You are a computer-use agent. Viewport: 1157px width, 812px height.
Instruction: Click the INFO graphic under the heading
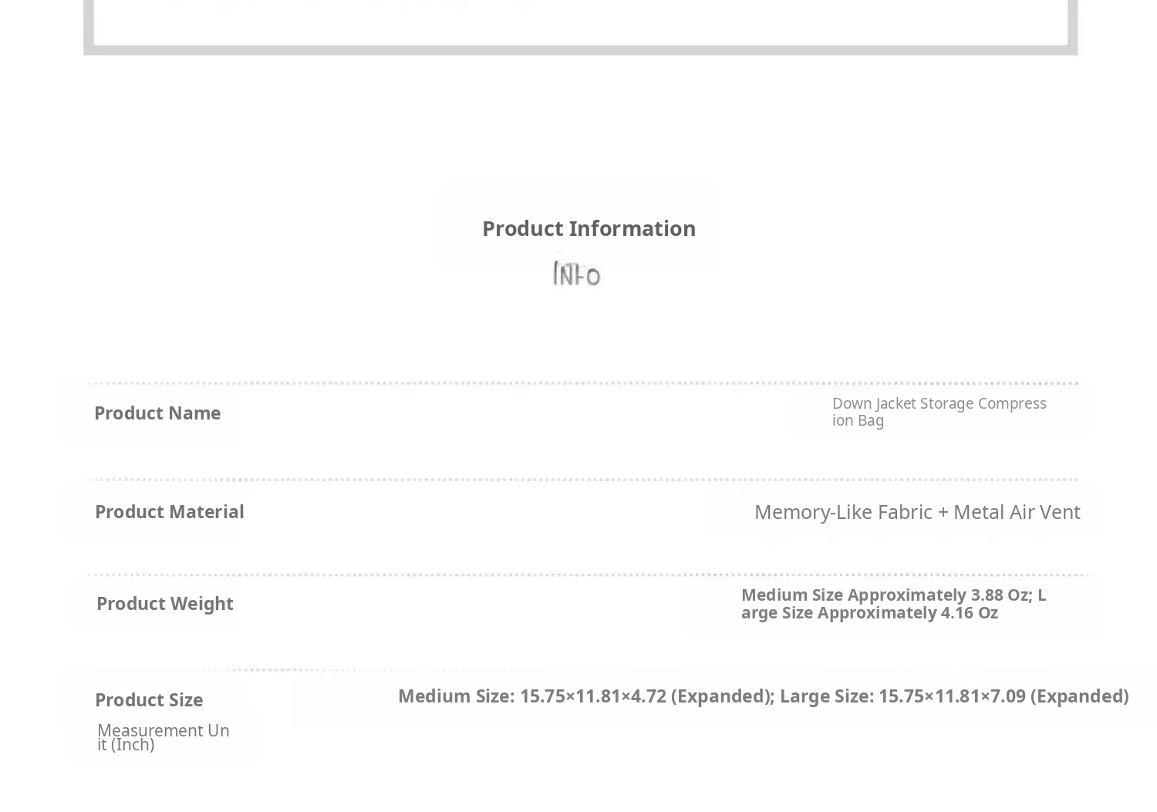pos(576,274)
